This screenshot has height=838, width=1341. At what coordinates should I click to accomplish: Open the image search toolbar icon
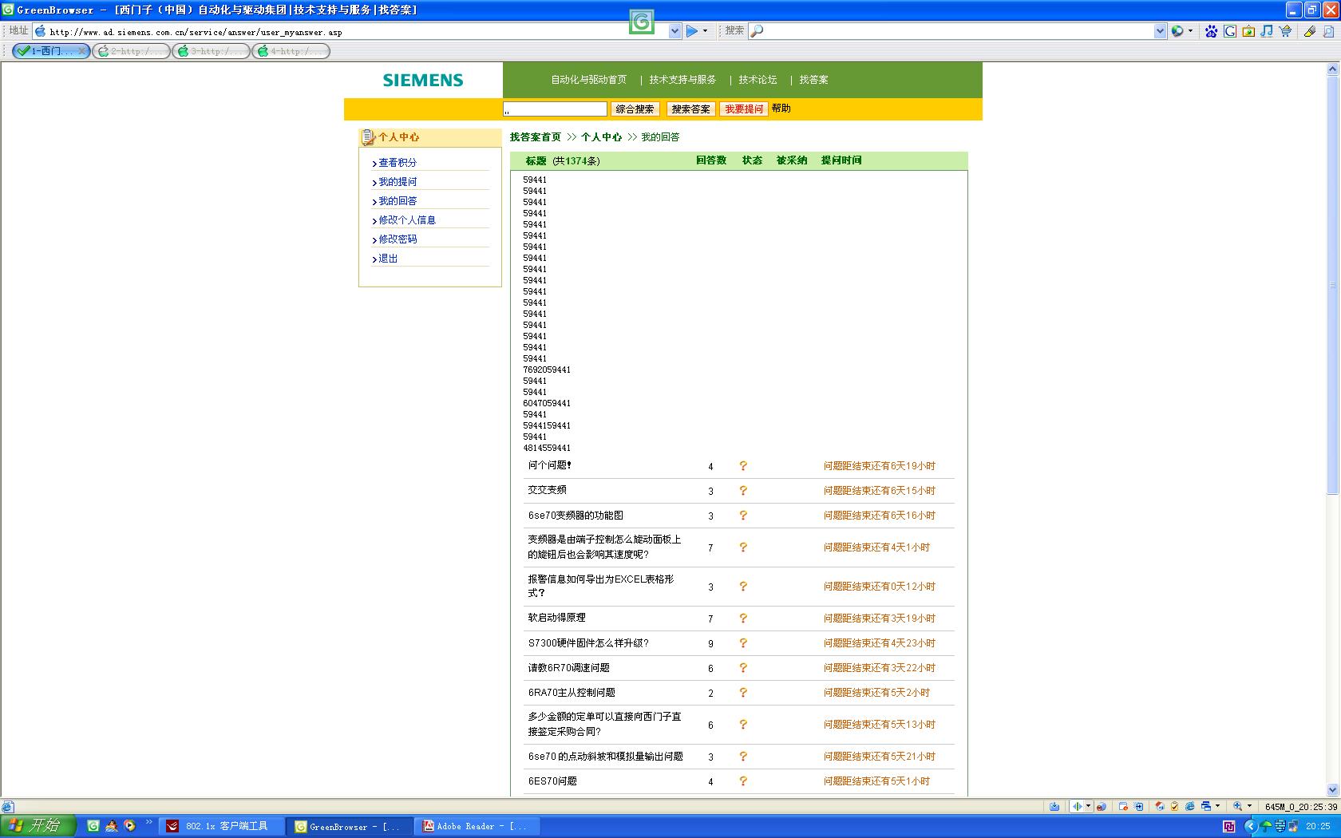tap(1248, 31)
